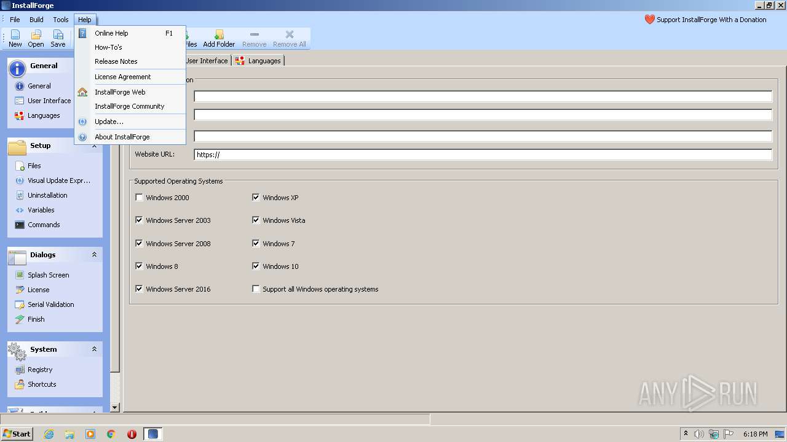Click the 6:18 PM taskbar clock
The image size is (787, 442).
(x=755, y=434)
